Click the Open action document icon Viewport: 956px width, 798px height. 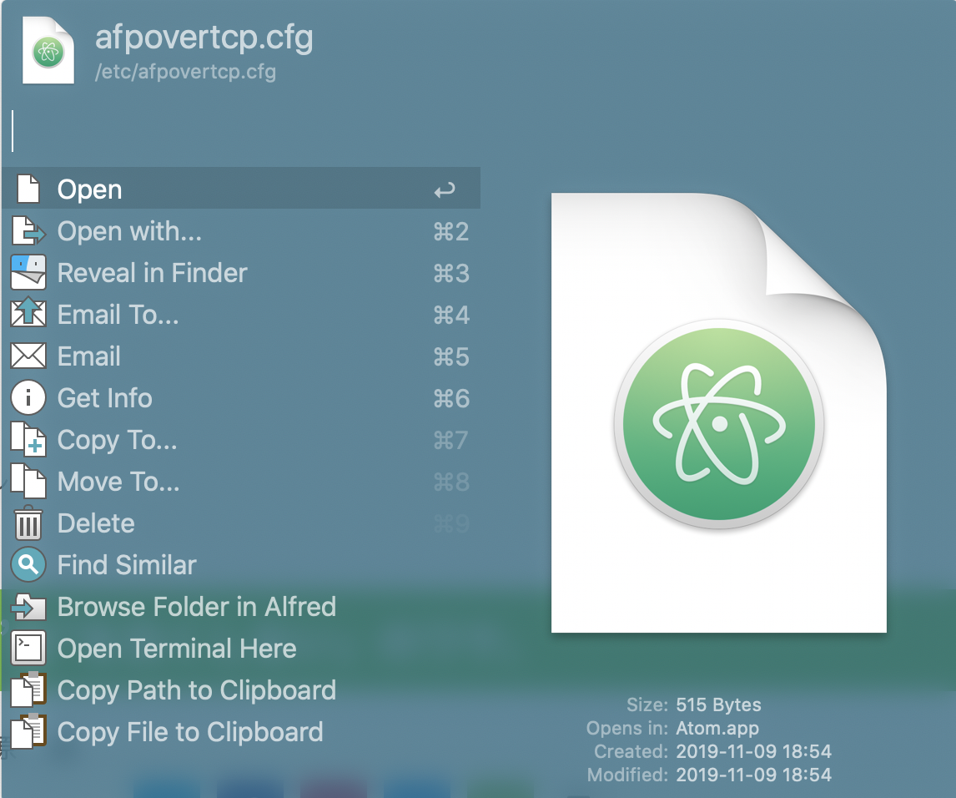coord(28,189)
